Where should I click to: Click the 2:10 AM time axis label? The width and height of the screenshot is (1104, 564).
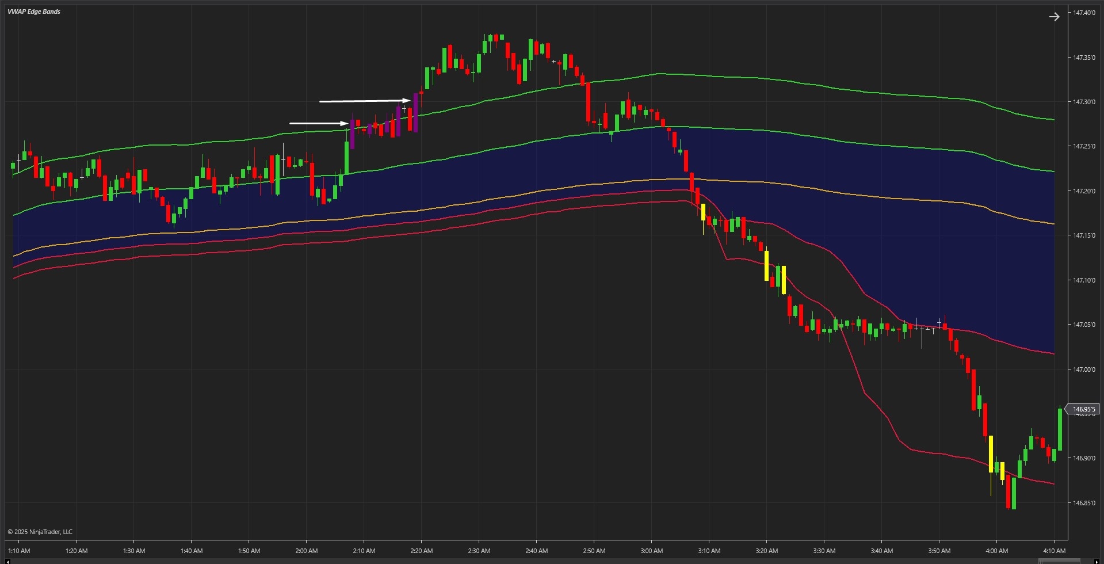[363, 551]
